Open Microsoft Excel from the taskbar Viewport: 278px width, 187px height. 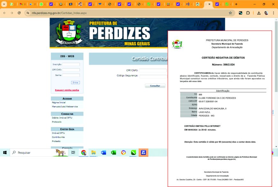click(113, 152)
